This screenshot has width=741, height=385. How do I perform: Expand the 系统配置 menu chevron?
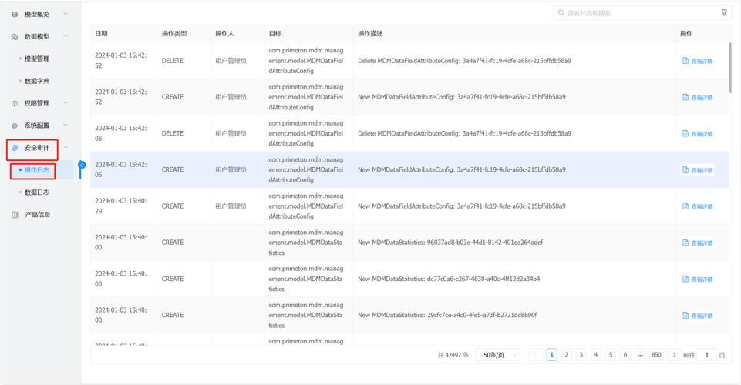pos(66,126)
